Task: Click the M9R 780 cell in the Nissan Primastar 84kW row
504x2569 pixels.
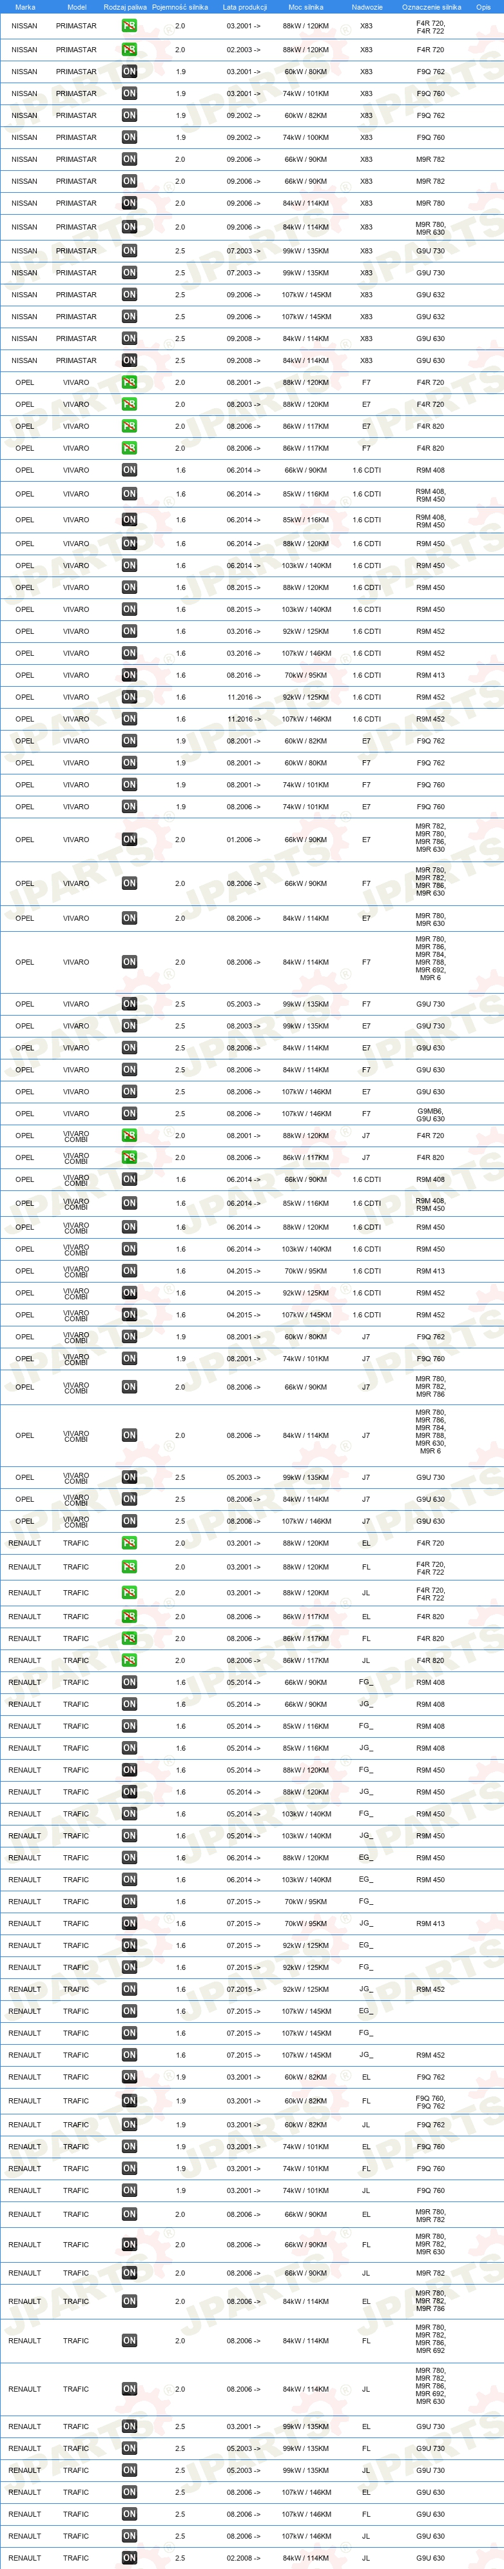Action: tap(431, 204)
